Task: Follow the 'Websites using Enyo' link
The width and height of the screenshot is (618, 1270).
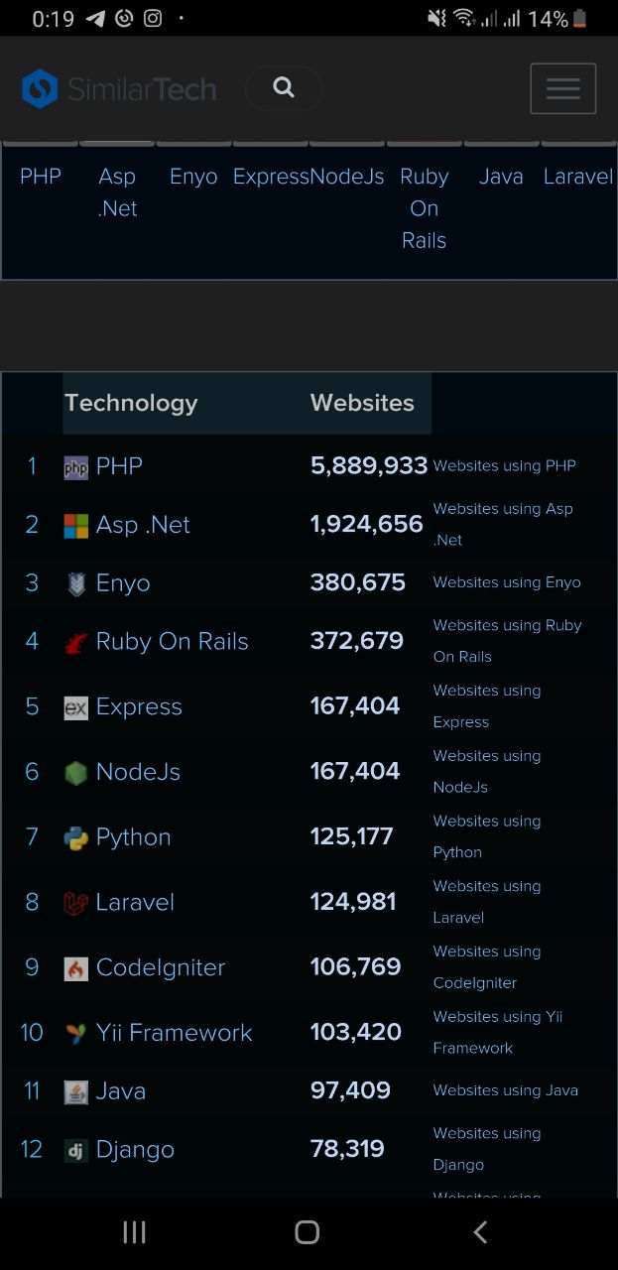Action: click(x=507, y=582)
